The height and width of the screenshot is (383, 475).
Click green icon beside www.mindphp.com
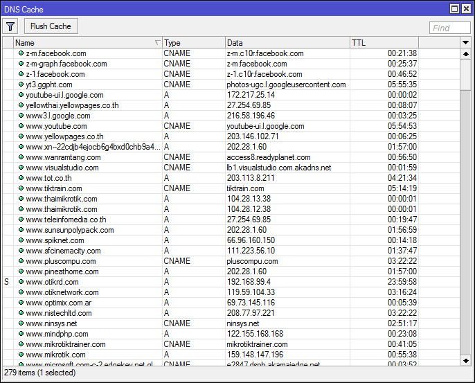[21, 334]
